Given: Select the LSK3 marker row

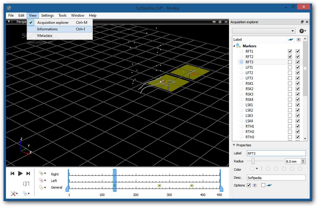Looking at the screenshot, I should click(x=270, y=115).
